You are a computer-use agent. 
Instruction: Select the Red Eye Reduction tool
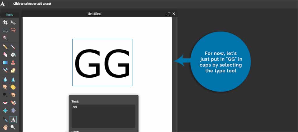click(x=5, y=103)
